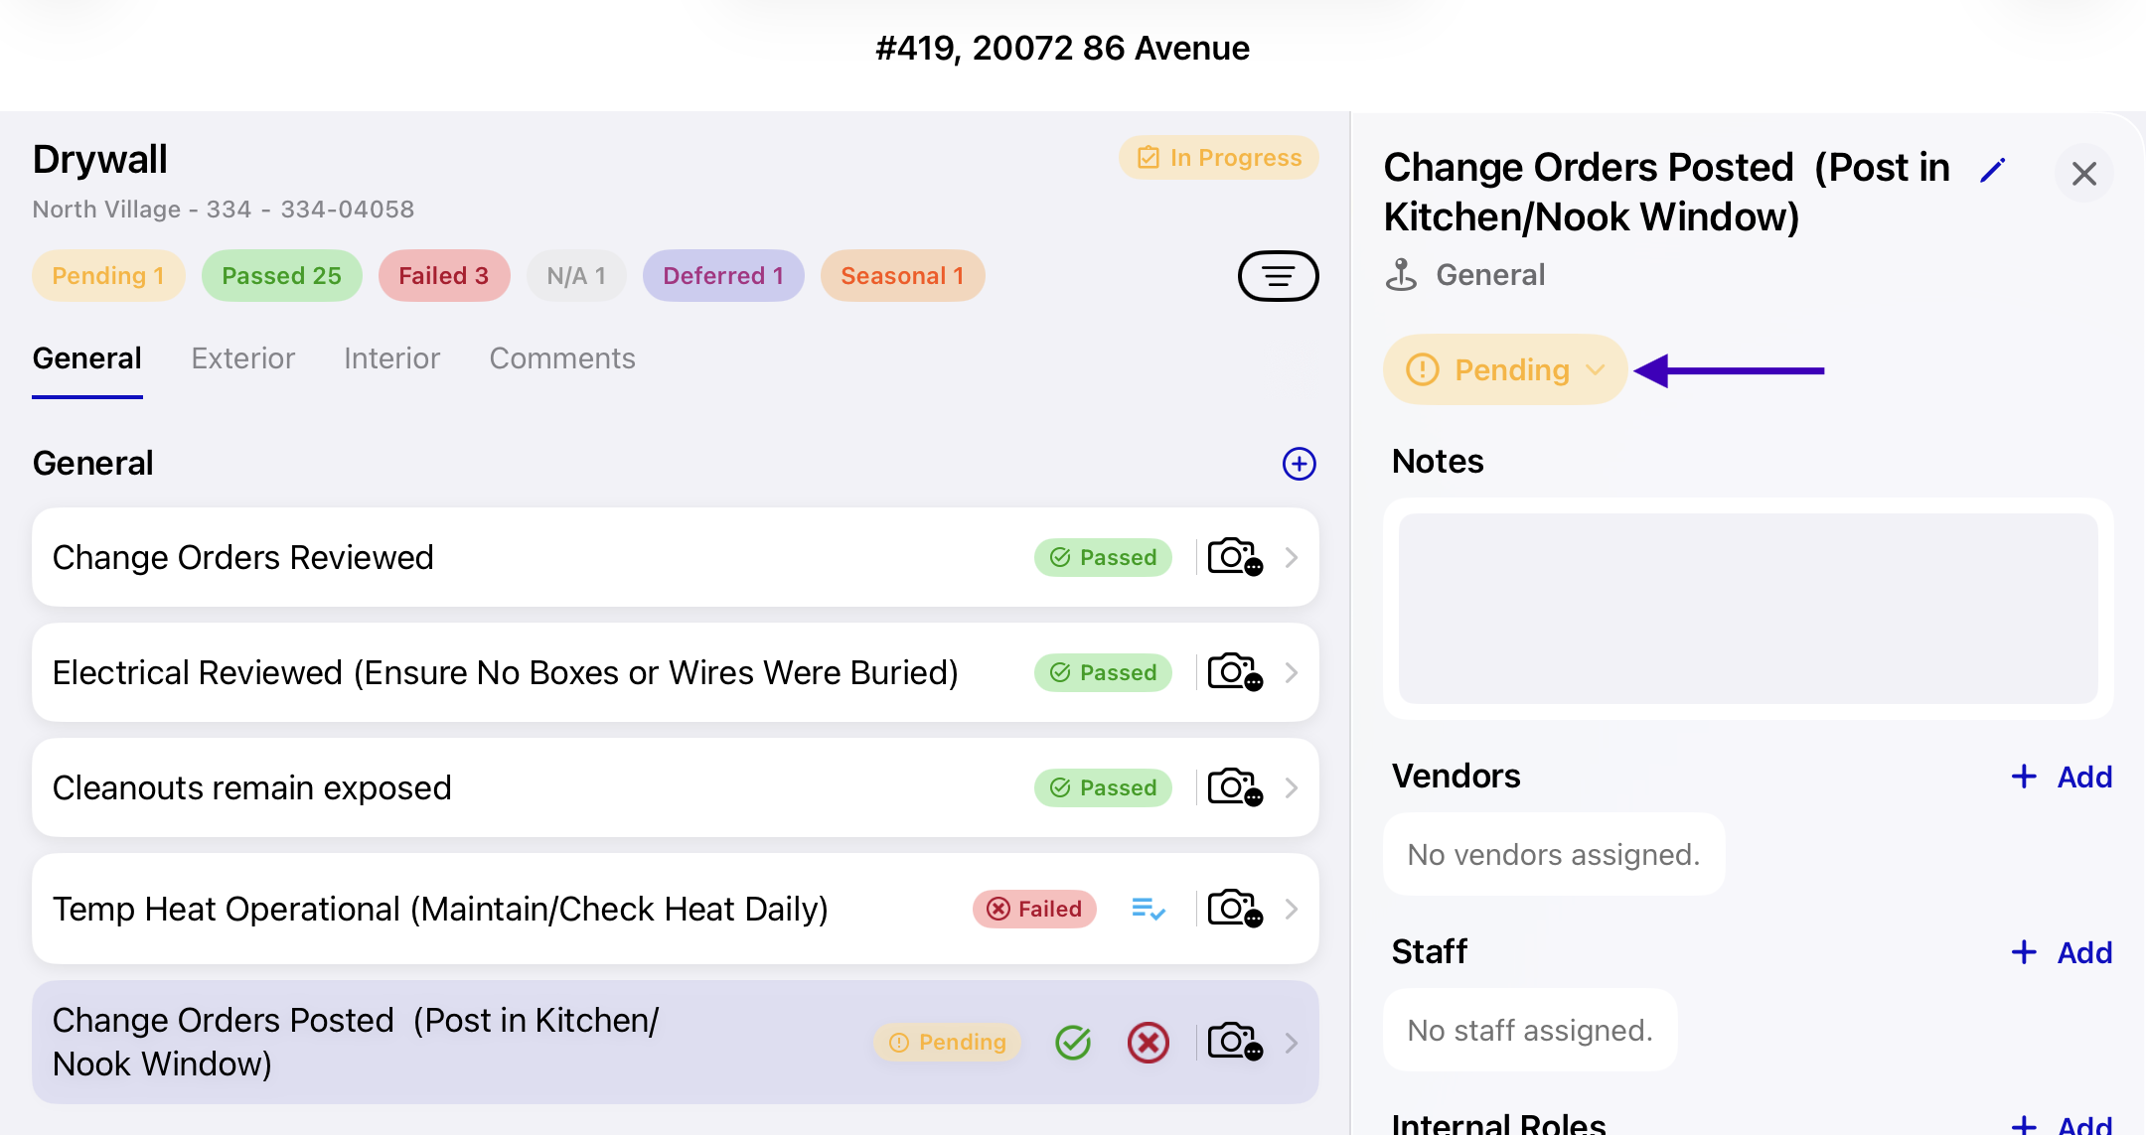Expand Change Orders Reviewed row chevron
This screenshot has height=1135, width=2146.
point(1292,557)
